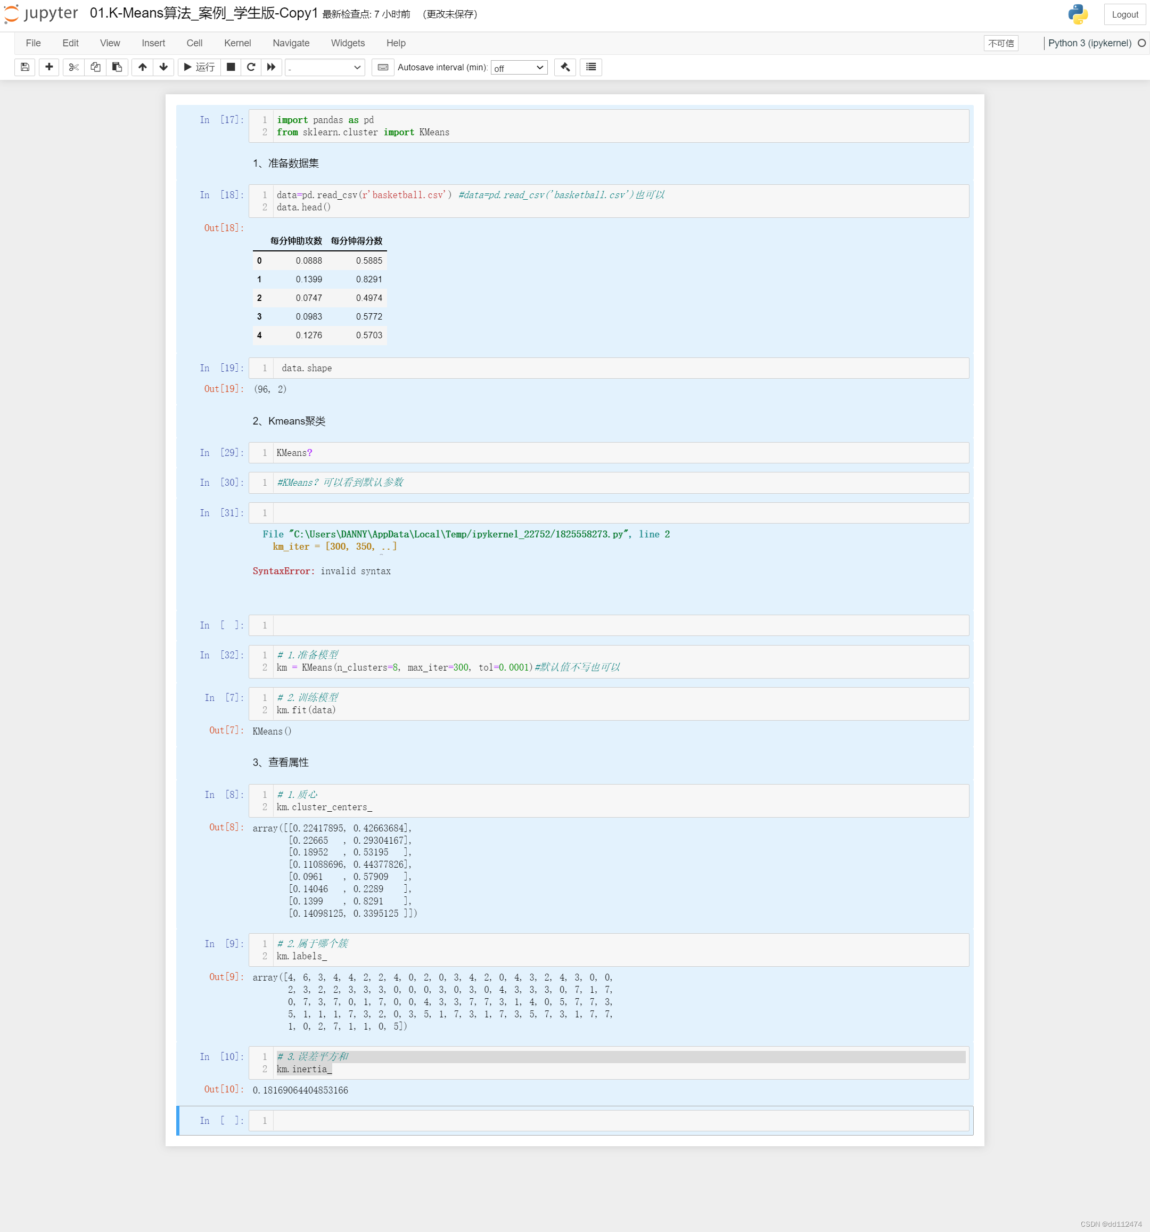Open Autosave interval dropdown set to off
1150x1232 pixels.
[x=519, y=68]
